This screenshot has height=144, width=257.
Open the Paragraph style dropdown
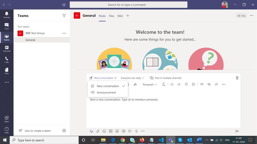(150, 84)
